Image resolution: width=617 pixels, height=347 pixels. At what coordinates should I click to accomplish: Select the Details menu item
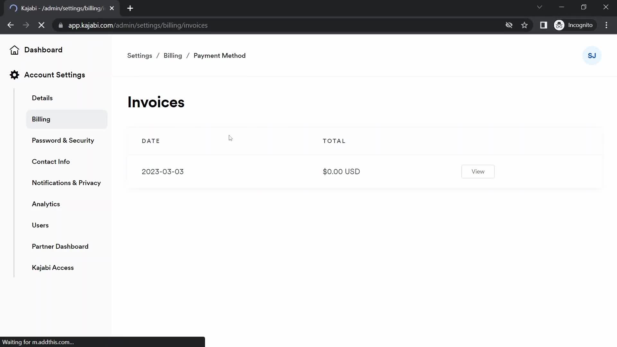click(x=42, y=98)
